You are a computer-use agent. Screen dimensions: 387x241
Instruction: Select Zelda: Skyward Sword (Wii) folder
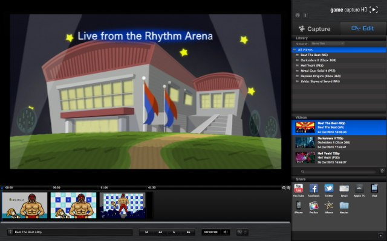coord(339,81)
